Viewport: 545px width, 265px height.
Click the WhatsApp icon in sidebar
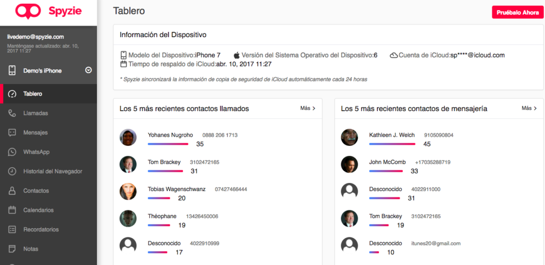click(12, 152)
